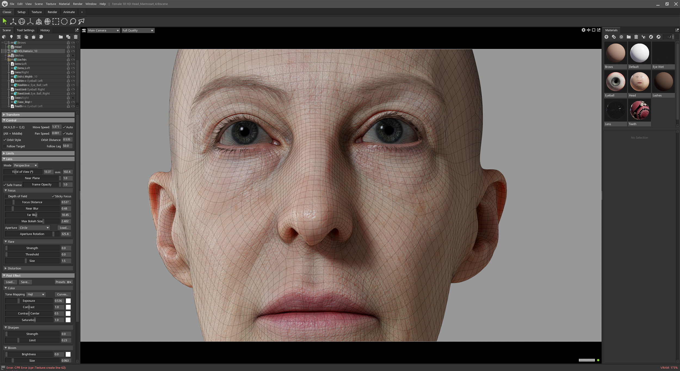Uncheck the Safe Frame option
This screenshot has height=371, width=680.
(5, 185)
